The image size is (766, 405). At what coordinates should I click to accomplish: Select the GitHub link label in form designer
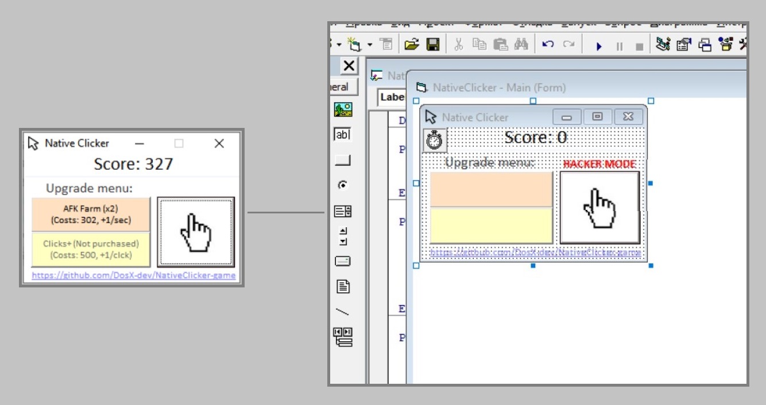point(535,252)
